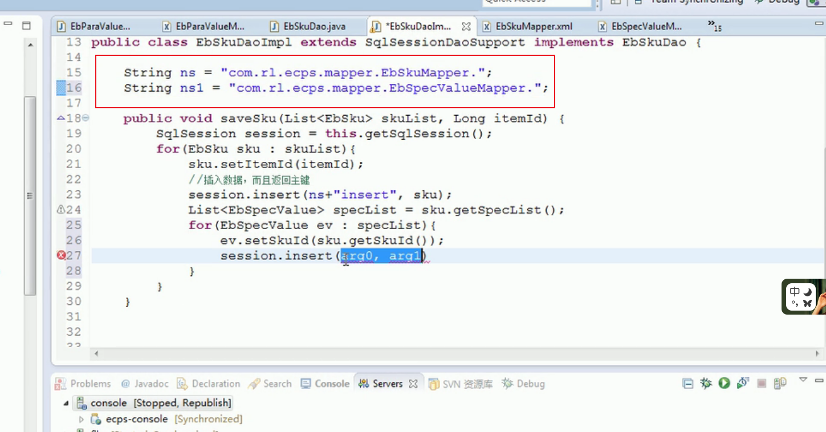Click line number 25 in gutter

point(74,225)
